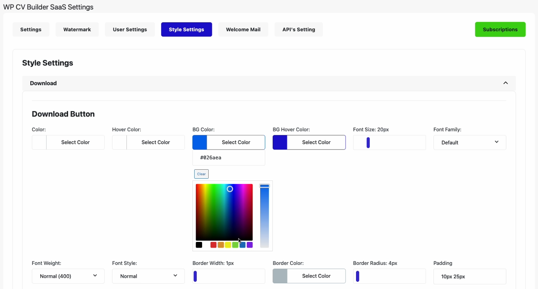Click inside the color picker spectrum square

click(x=224, y=212)
